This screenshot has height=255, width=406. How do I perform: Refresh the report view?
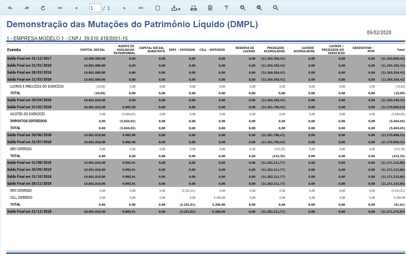43,7
